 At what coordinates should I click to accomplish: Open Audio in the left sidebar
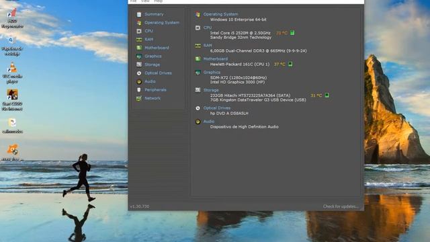150,81
